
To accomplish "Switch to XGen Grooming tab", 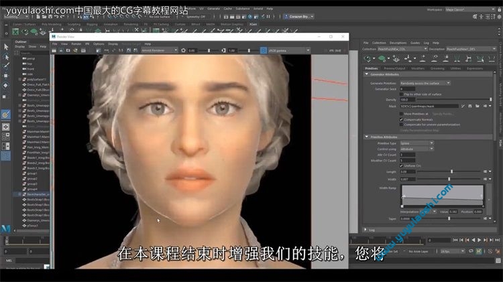I will pyautogui.click(x=437, y=68).
